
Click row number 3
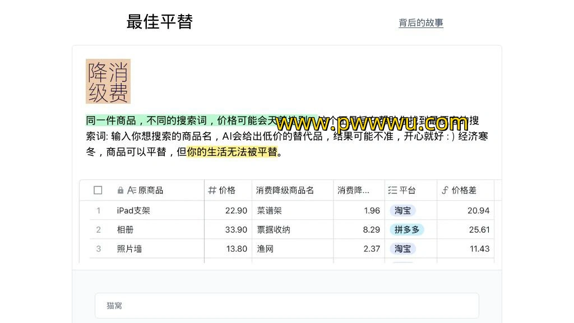[x=98, y=248]
